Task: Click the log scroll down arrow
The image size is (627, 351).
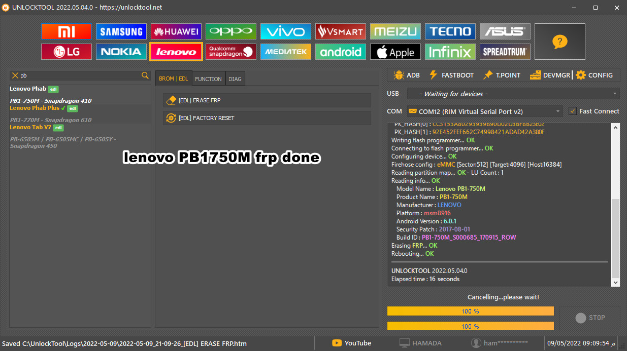Action: pyautogui.click(x=616, y=283)
